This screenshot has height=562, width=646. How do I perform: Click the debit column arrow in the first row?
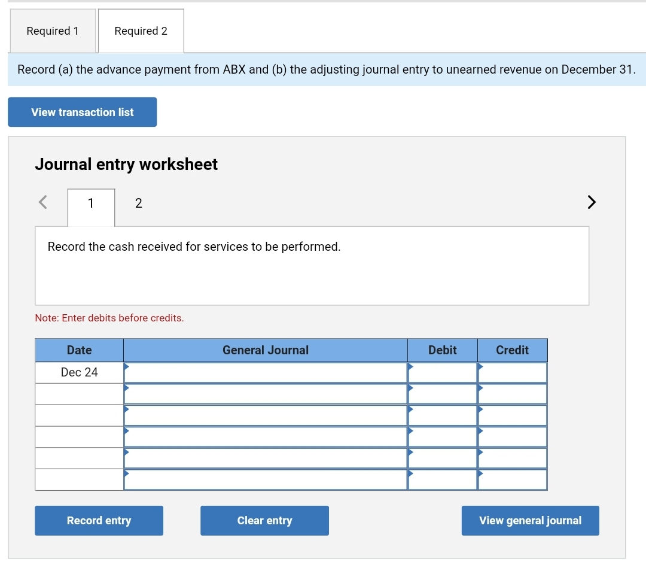click(410, 368)
